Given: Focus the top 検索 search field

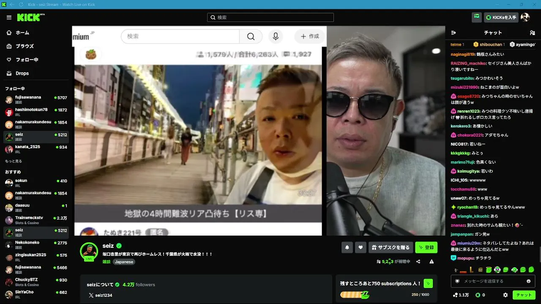Looking at the screenshot, I should (x=270, y=17).
